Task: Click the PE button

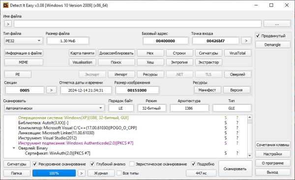Action: click(18, 74)
